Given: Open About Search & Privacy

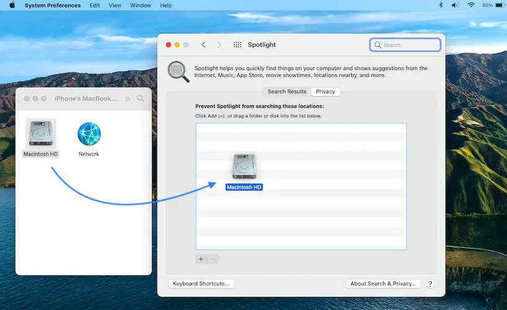Looking at the screenshot, I should [383, 283].
